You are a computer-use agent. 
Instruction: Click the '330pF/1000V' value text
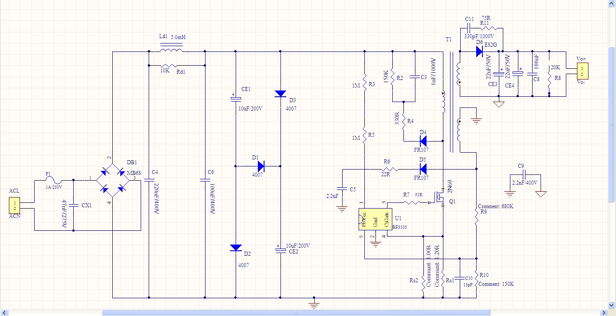tap(479, 36)
